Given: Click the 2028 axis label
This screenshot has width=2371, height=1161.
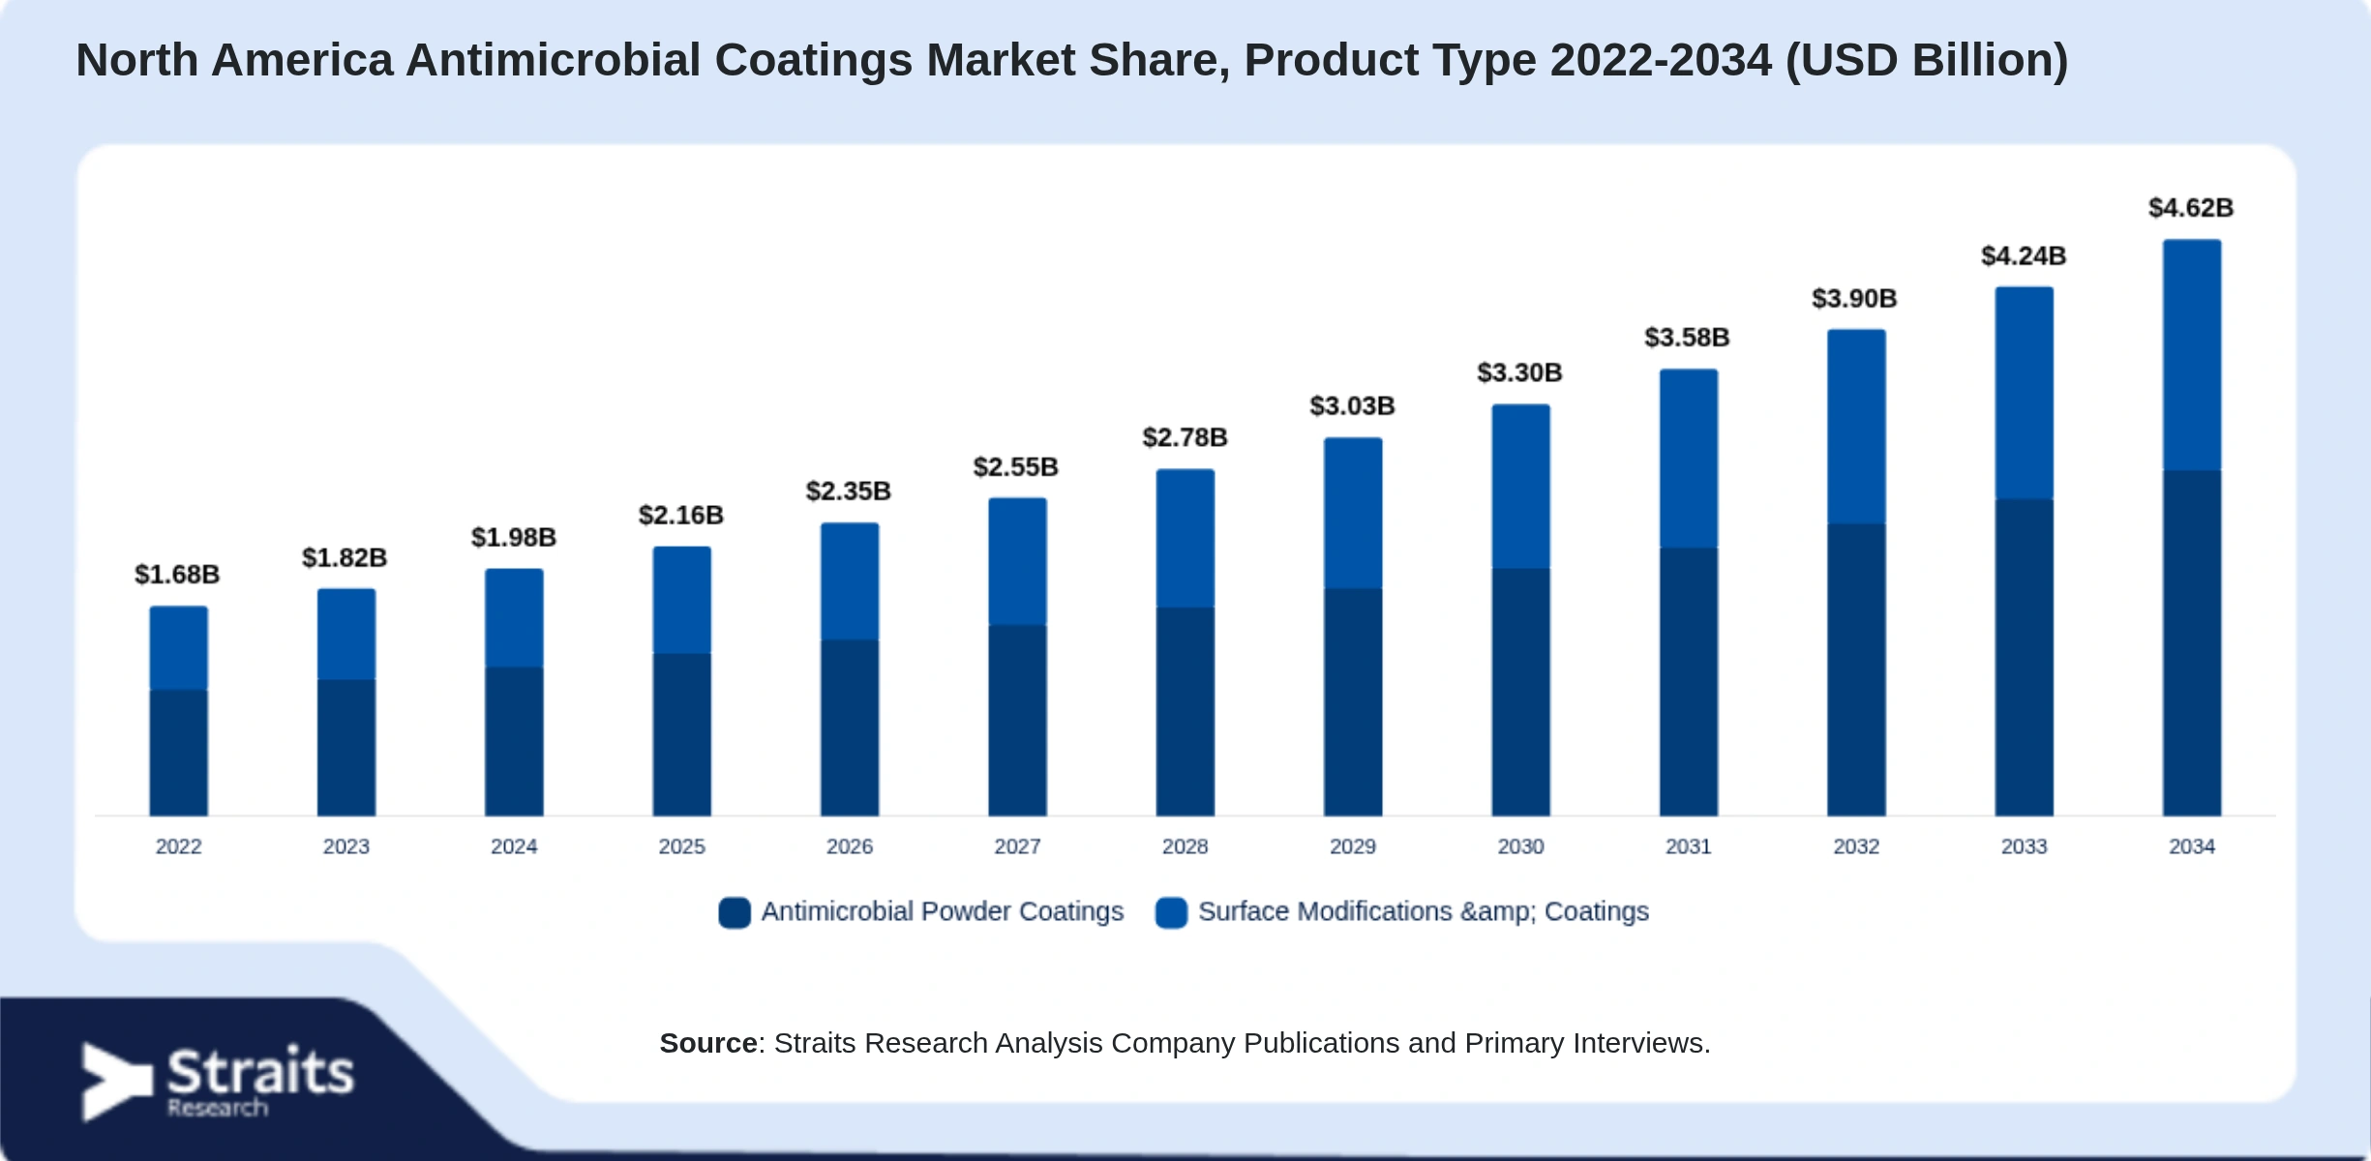Looking at the screenshot, I should pos(1185,847).
